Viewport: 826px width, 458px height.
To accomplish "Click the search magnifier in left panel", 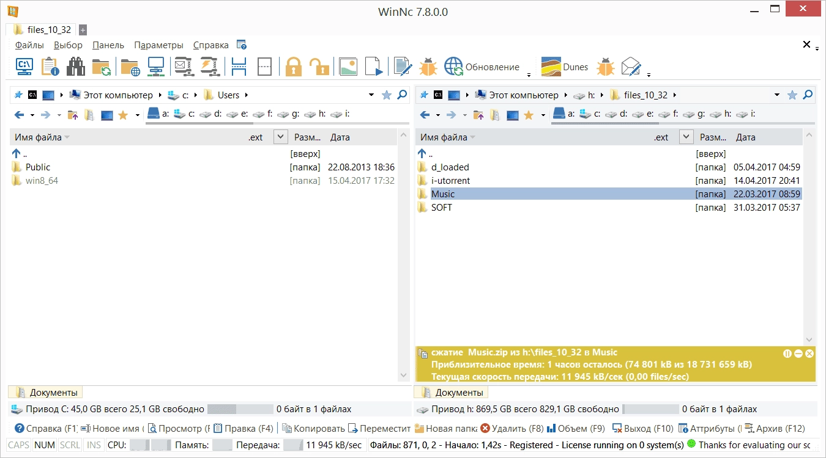I will (x=402, y=95).
